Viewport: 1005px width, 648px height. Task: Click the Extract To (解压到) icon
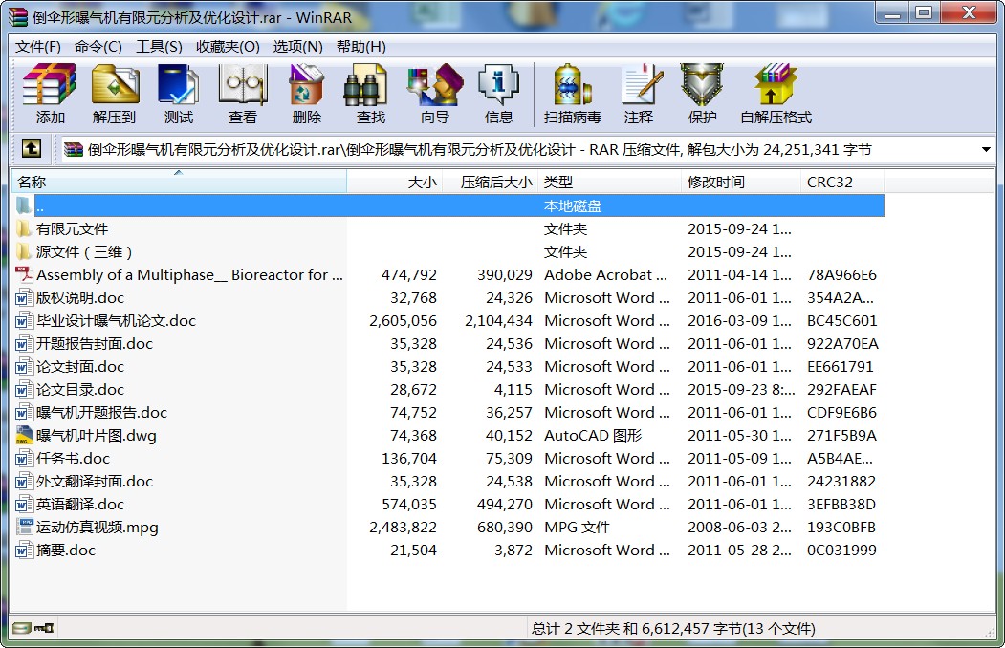[114, 95]
